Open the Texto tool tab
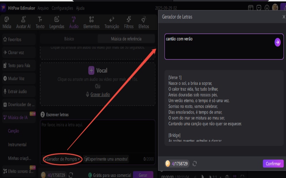Image resolution: width=286 pixels, height=178 pixels. (x=40, y=22)
